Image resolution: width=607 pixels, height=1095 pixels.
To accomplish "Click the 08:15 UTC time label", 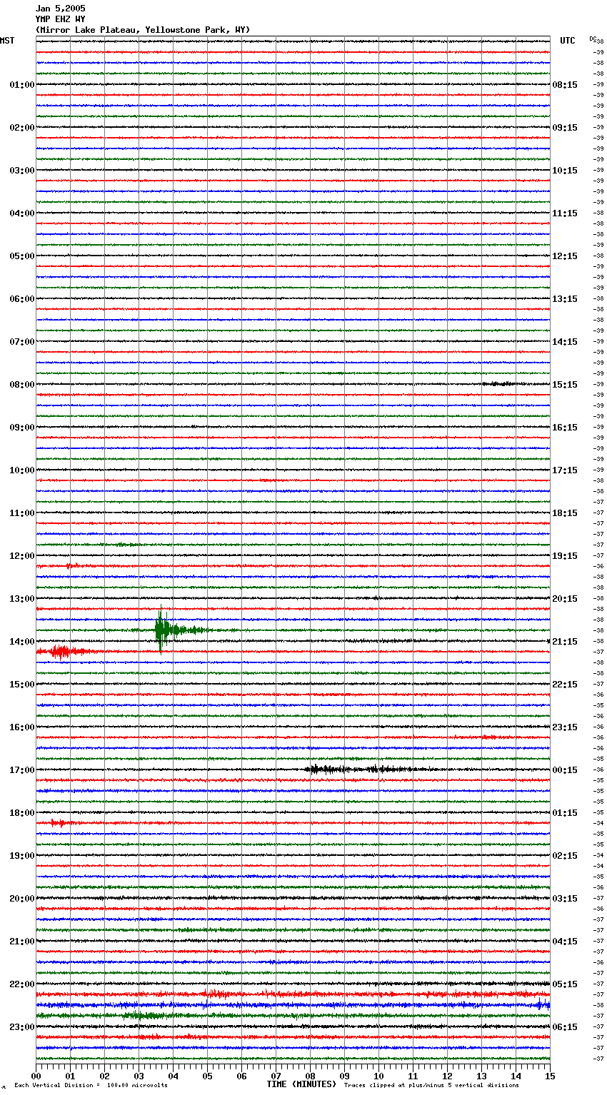I will 565,85.
